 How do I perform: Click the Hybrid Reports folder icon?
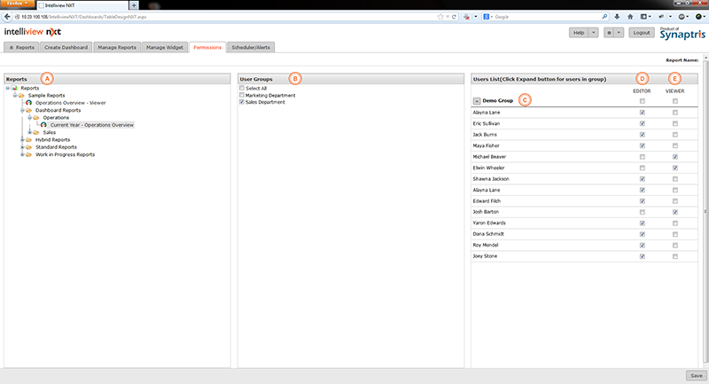28,140
